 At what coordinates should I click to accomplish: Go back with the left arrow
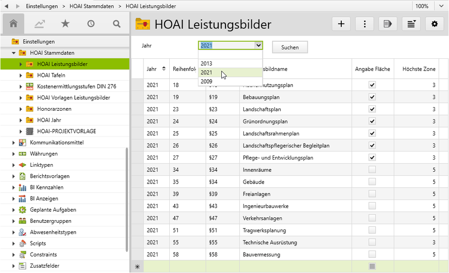click(x=6, y=6)
